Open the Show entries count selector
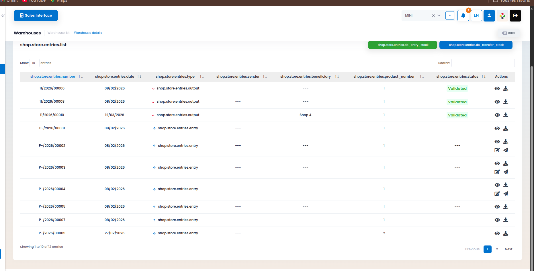Screen dimensions: 534x271 [x=34, y=63]
